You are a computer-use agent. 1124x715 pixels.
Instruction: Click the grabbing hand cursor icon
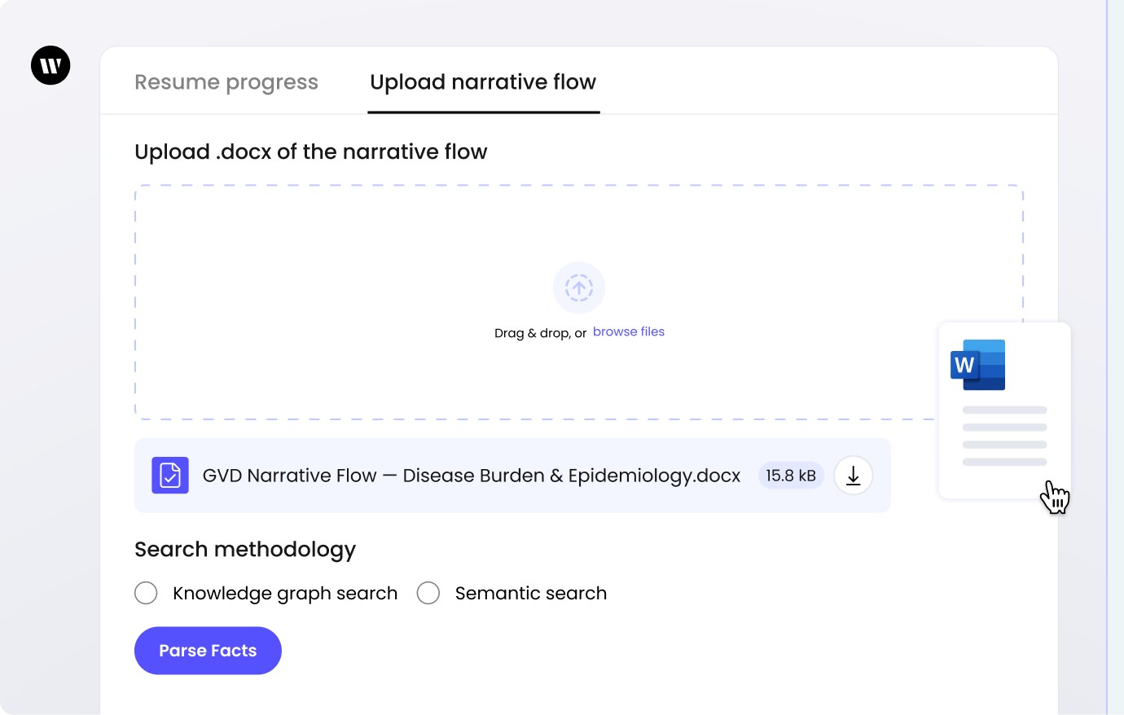click(x=1055, y=497)
